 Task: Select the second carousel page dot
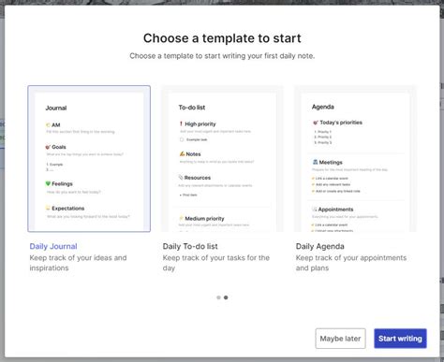tap(226, 297)
